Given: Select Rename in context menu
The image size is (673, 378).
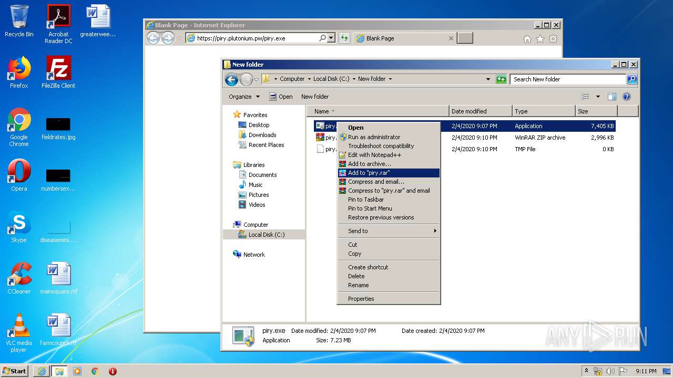Looking at the screenshot, I should pos(389,285).
